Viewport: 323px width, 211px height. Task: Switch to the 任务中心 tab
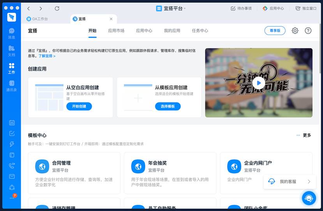tap(200, 30)
